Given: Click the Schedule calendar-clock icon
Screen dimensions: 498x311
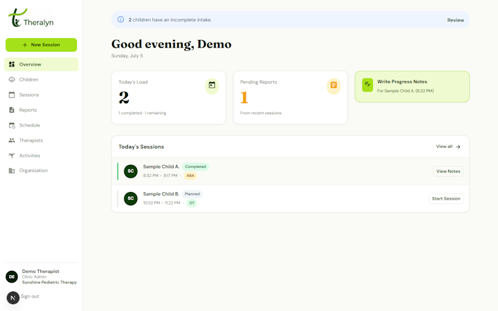Looking at the screenshot, I should click(12, 125).
